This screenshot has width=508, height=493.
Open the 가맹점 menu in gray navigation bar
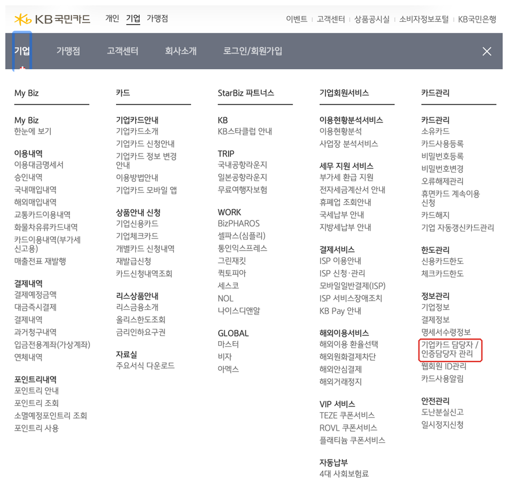click(68, 51)
